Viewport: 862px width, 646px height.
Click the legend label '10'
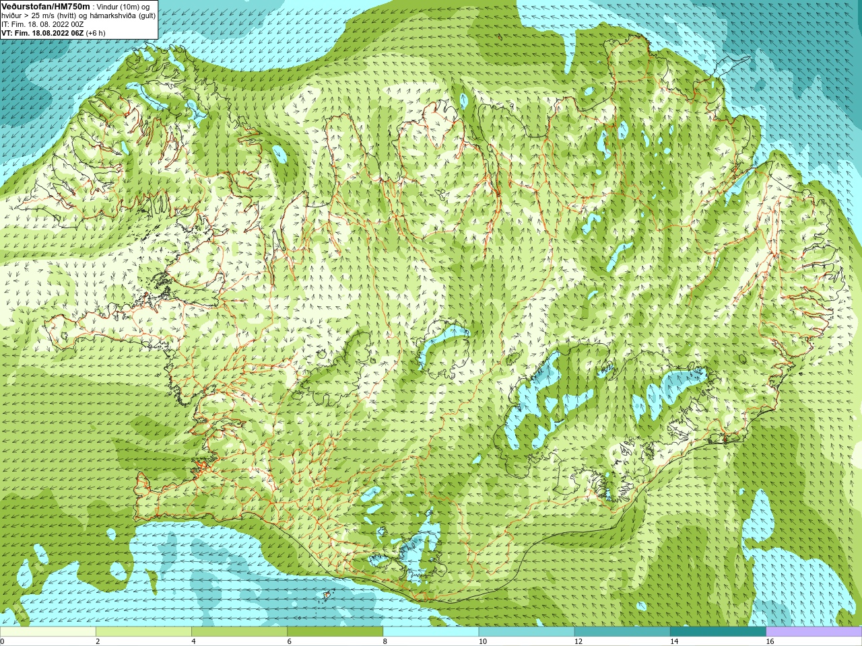(x=482, y=641)
